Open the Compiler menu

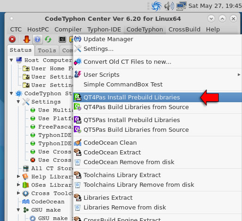tap(68, 30)
